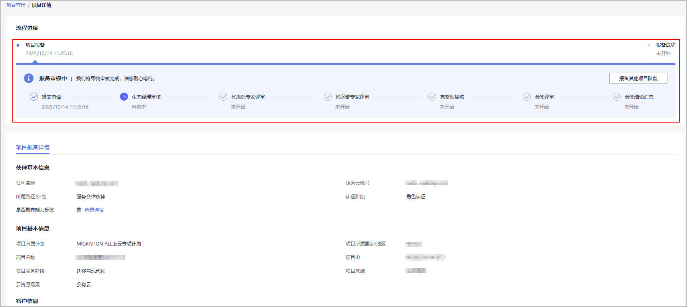Click the 会签结论汇总 step circle icon
The image size is (687, 307).
[x=617, y=97]
